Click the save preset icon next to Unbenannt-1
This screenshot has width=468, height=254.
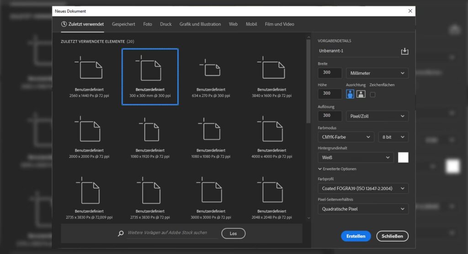[x=404, y=51]
